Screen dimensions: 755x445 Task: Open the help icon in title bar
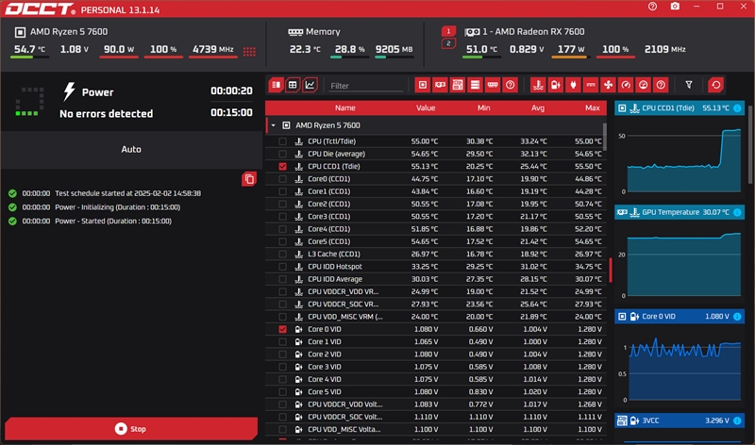pos(652,7)
